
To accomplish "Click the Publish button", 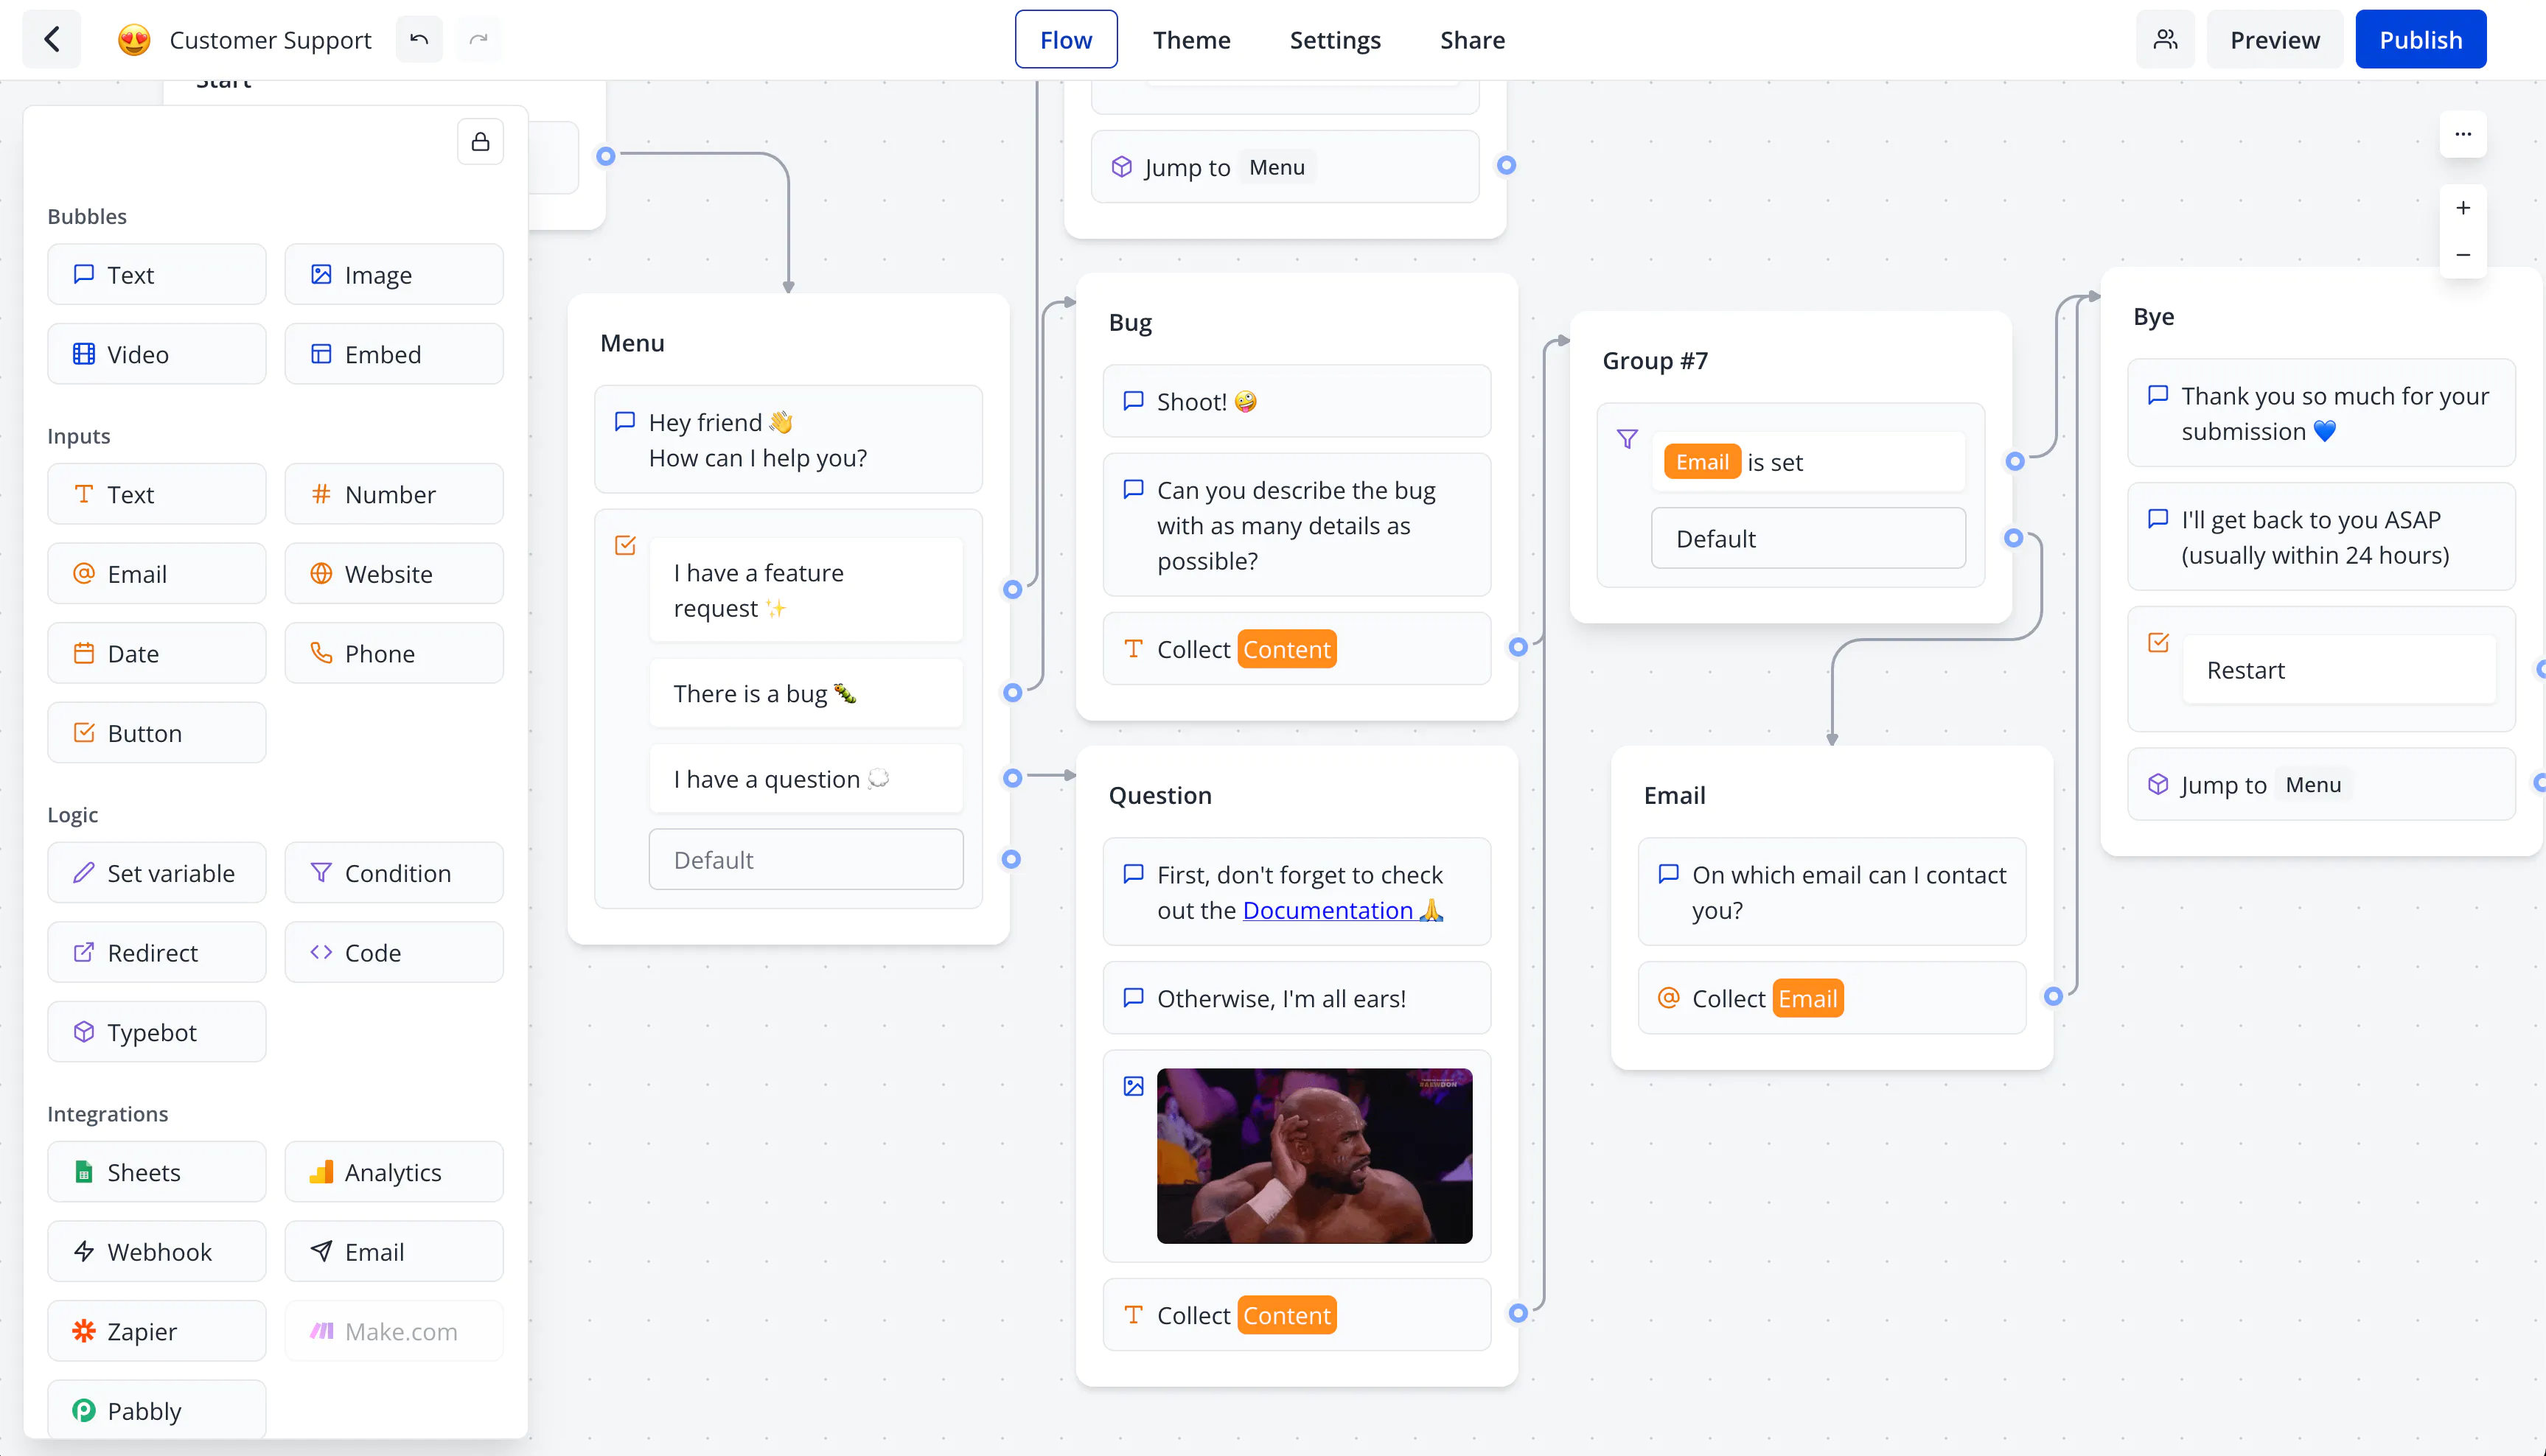I will click(2420, 38).
